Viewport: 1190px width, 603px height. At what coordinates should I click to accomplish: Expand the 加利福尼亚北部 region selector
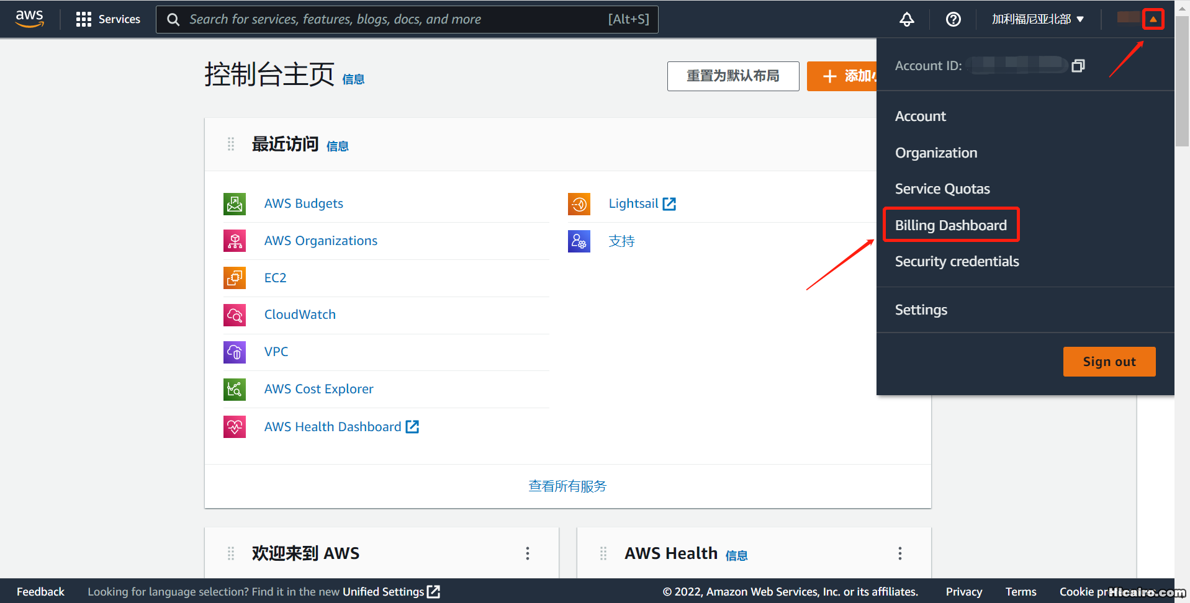[x=1037, y=19]
